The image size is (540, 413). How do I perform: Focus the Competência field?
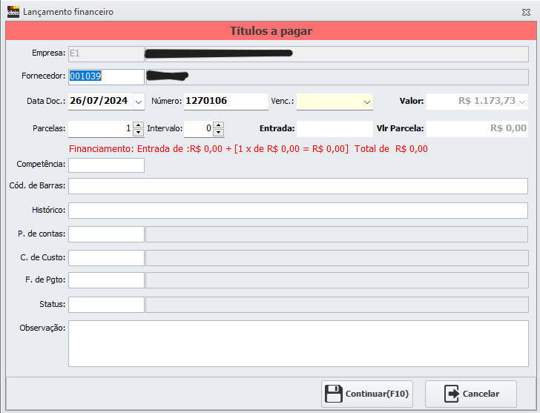point(106,165)
